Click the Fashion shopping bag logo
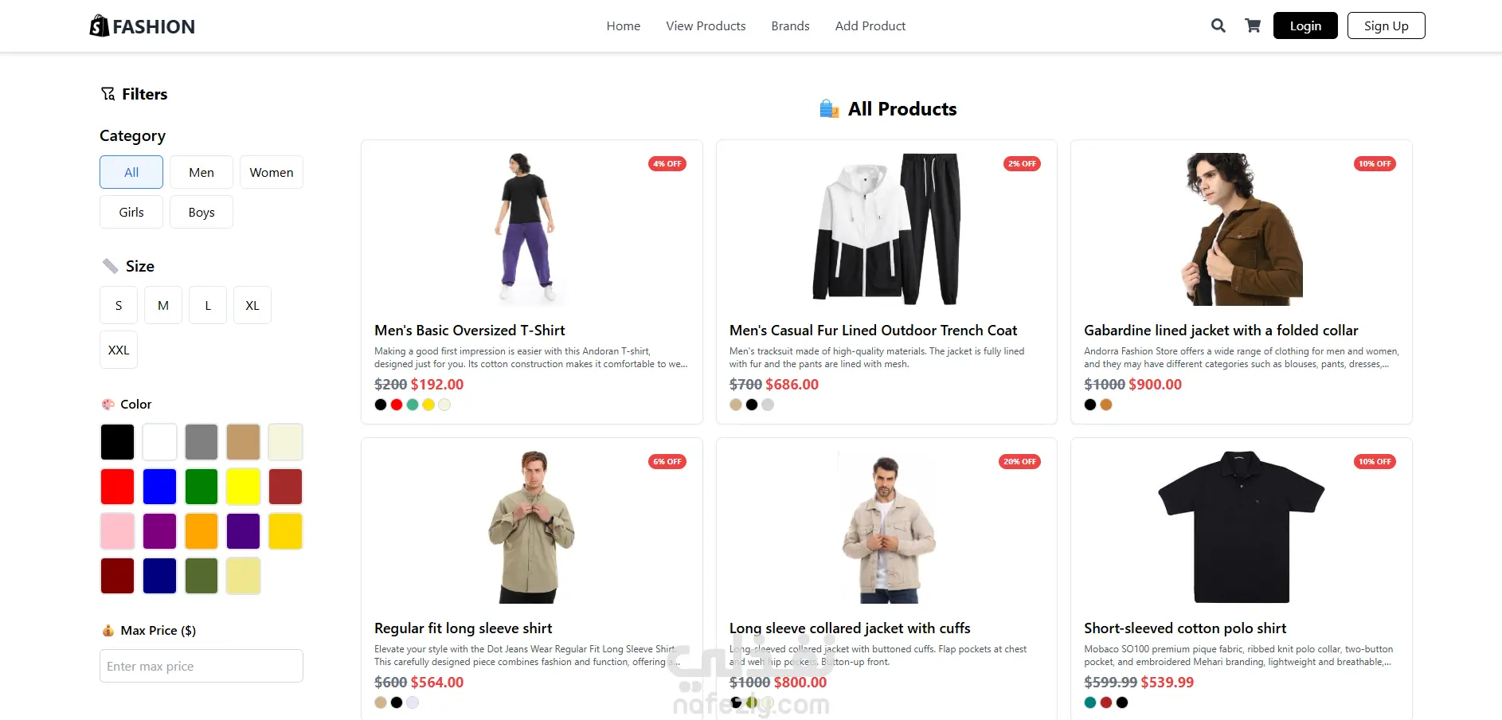This screenshot has width=1502, height=720. point(99,26)
